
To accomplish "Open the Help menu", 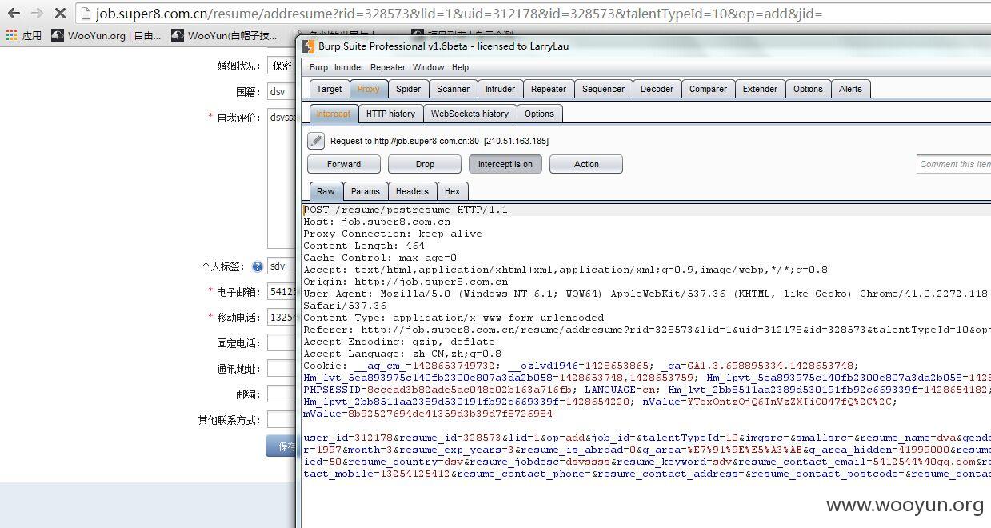I will tap(460, 67).
